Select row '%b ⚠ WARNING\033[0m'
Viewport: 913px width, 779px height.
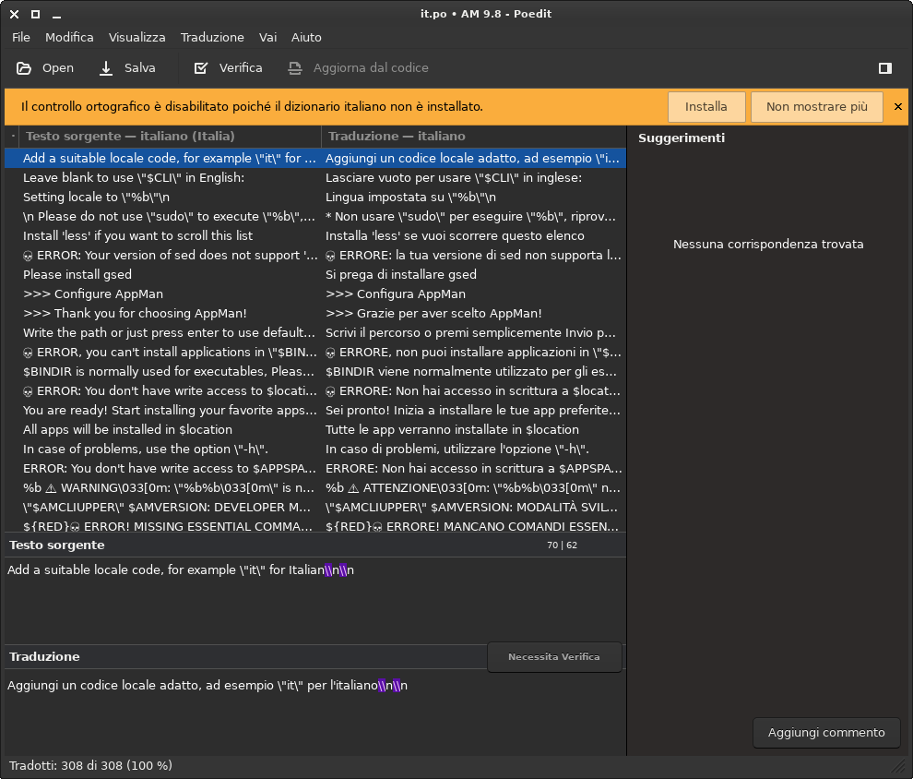315,487
